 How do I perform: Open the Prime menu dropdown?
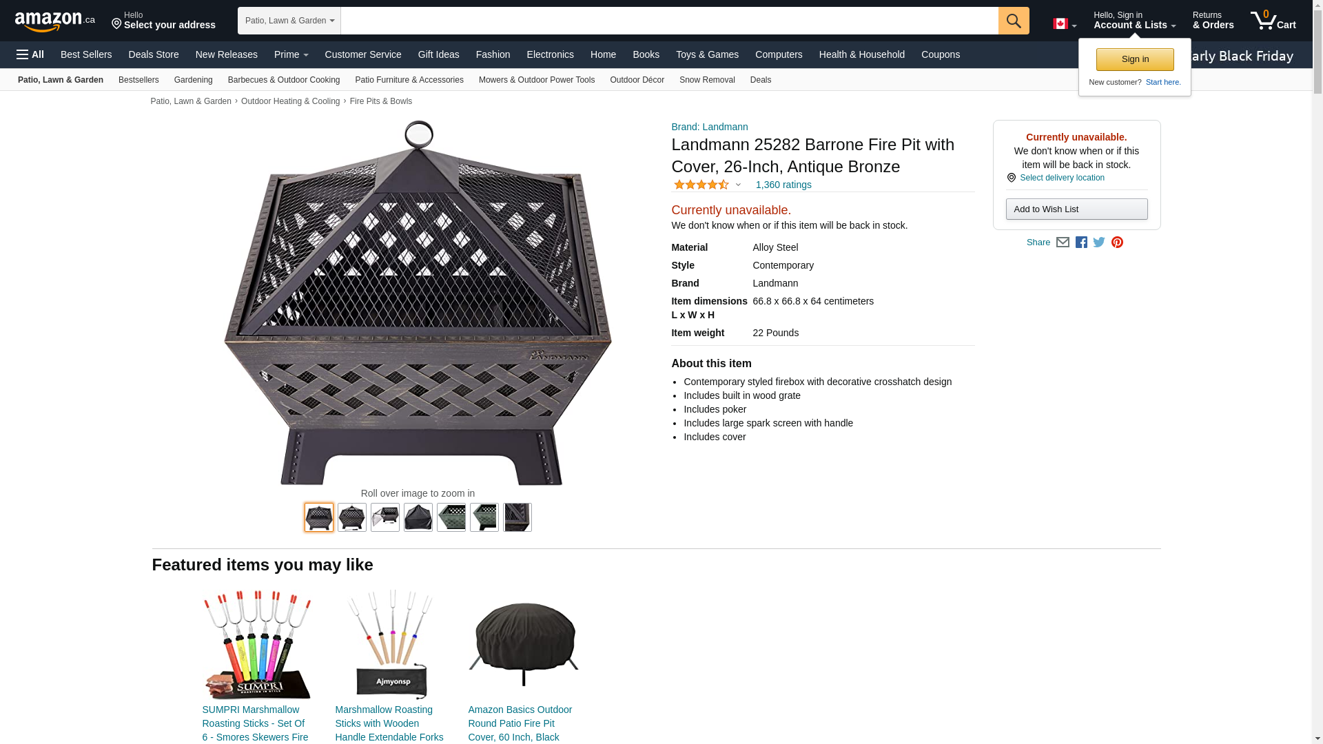tap(291, 54)
